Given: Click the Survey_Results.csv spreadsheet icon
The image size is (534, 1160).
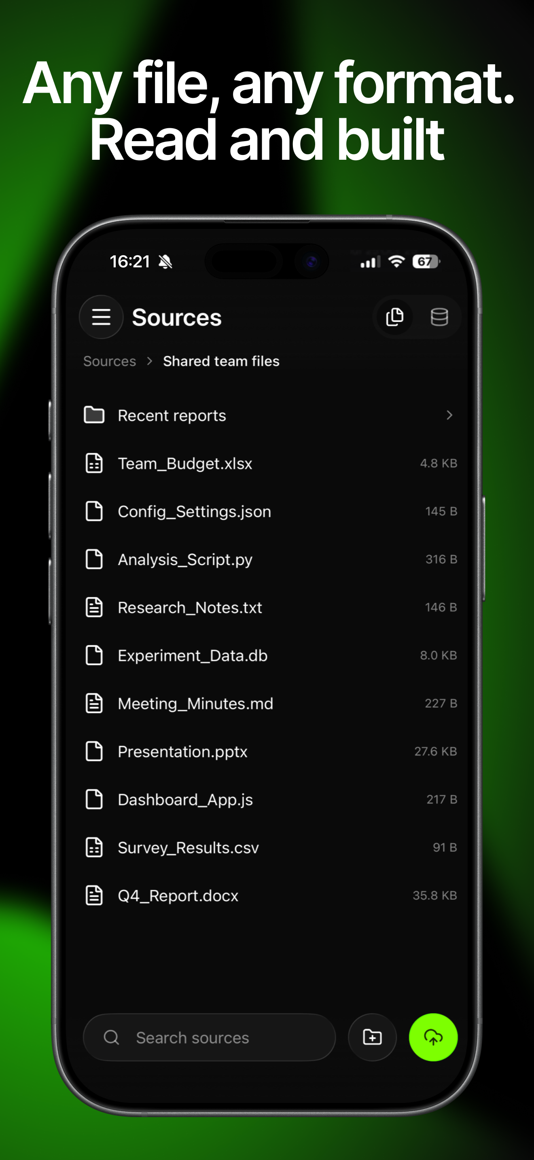Looking at the screenshot, I should (x=94, y=847).
